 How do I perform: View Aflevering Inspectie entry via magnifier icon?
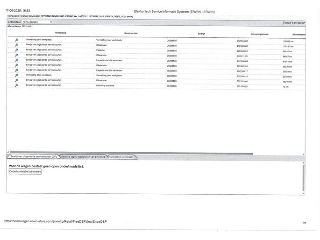pos(16,85)
